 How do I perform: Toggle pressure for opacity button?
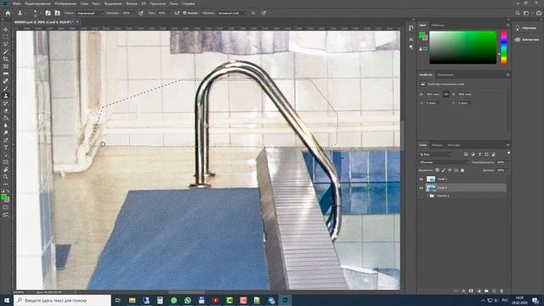(x=141, y=13)
